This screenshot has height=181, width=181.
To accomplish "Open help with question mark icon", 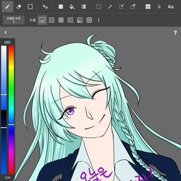I will (x=175, y=33).
